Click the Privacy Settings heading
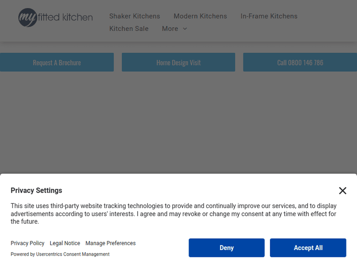 click(x=37, y=190)
